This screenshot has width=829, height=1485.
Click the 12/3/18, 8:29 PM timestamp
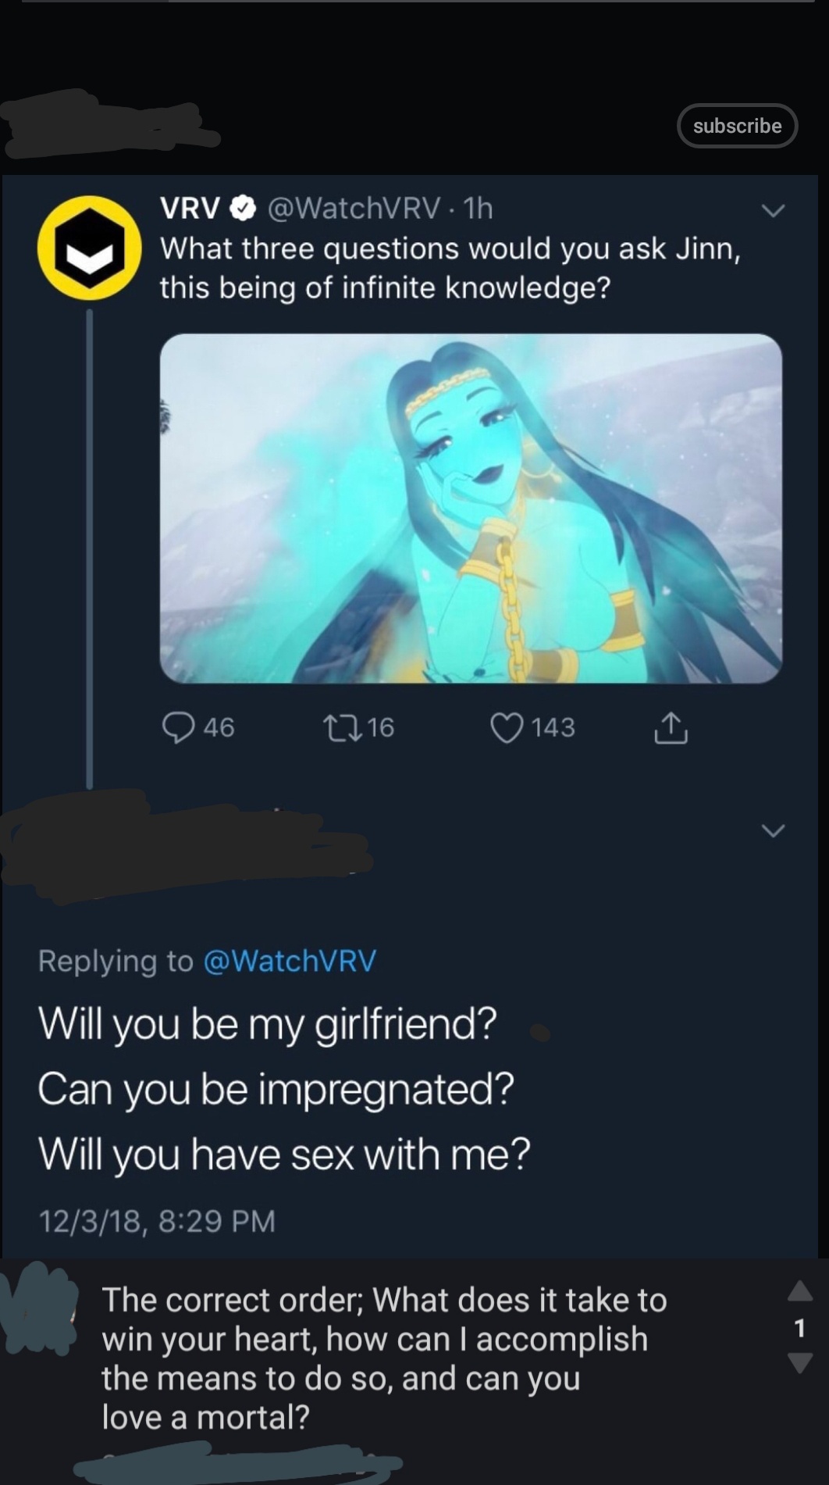pos(157,1220)
